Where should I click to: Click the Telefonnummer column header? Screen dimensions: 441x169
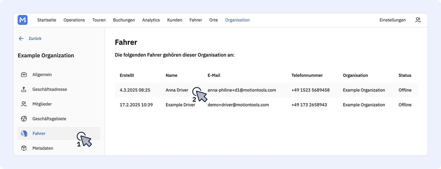coord(307,75)
